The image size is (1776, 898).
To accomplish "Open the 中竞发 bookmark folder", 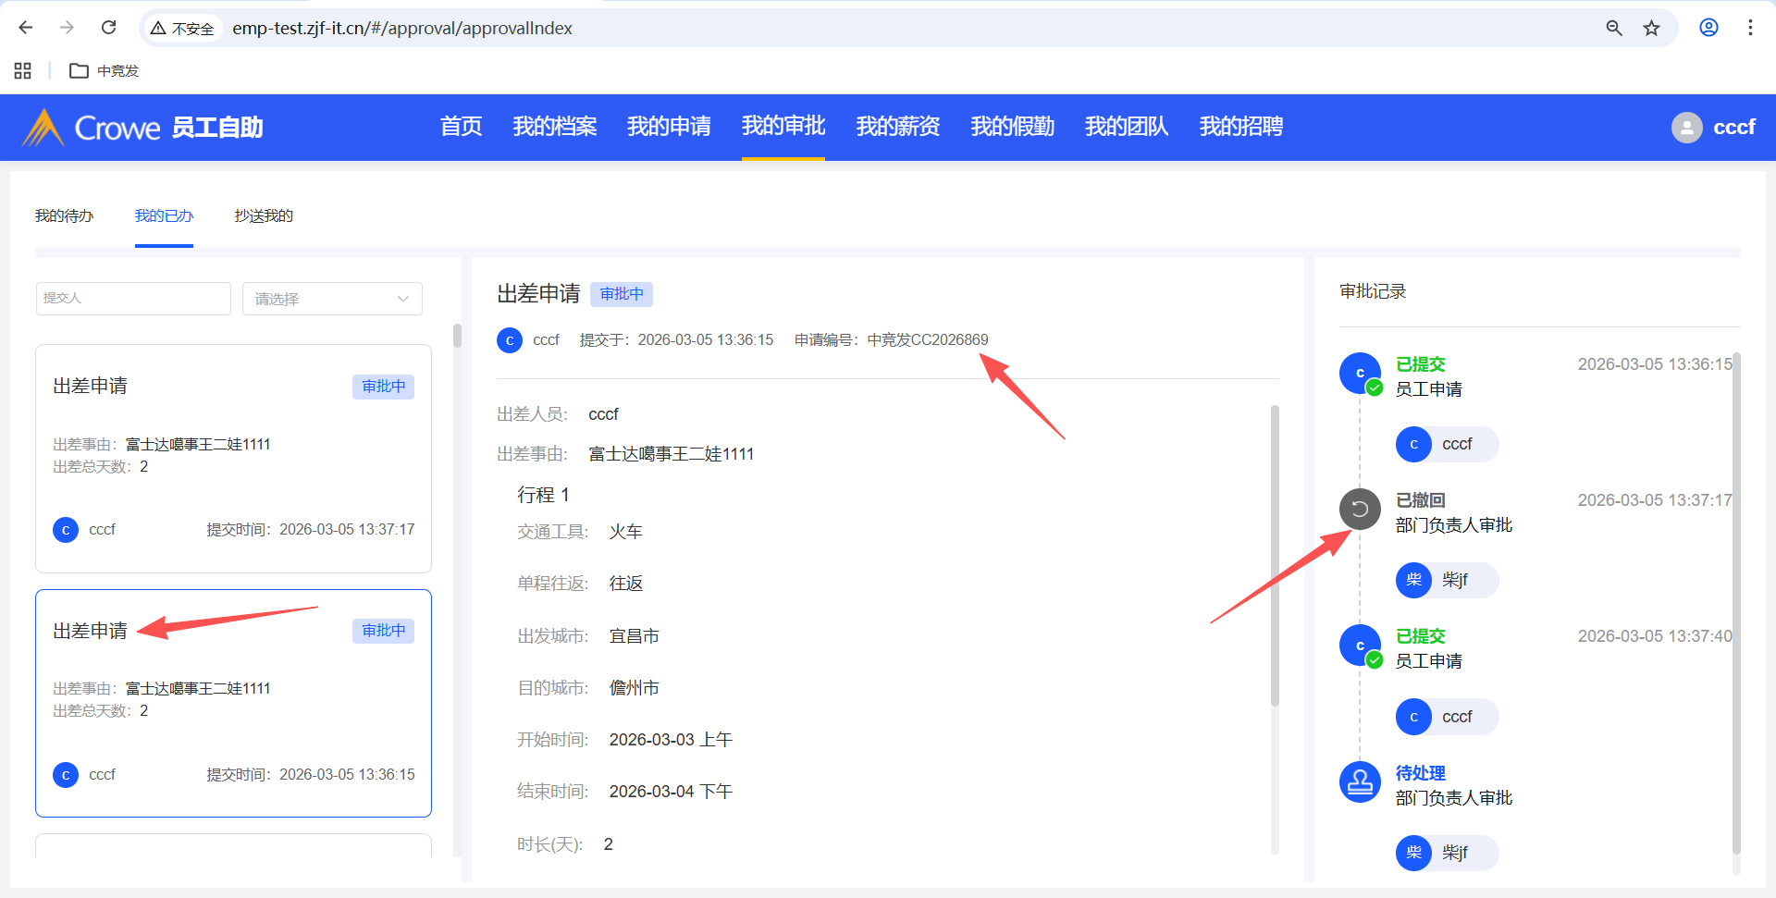I will [105, 70].
